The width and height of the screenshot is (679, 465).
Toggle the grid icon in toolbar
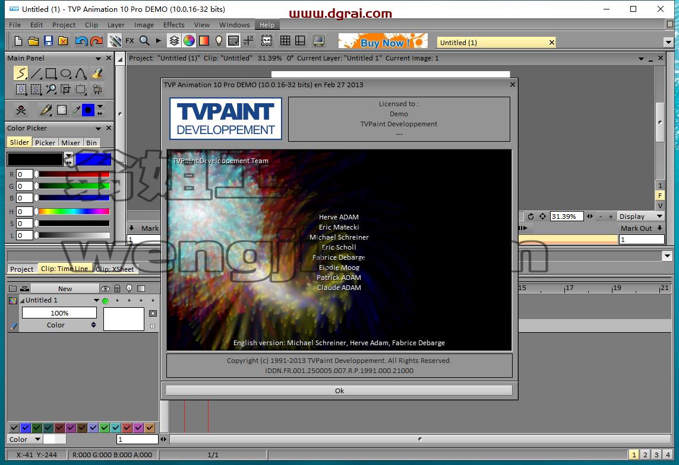(x=285, y=41)
